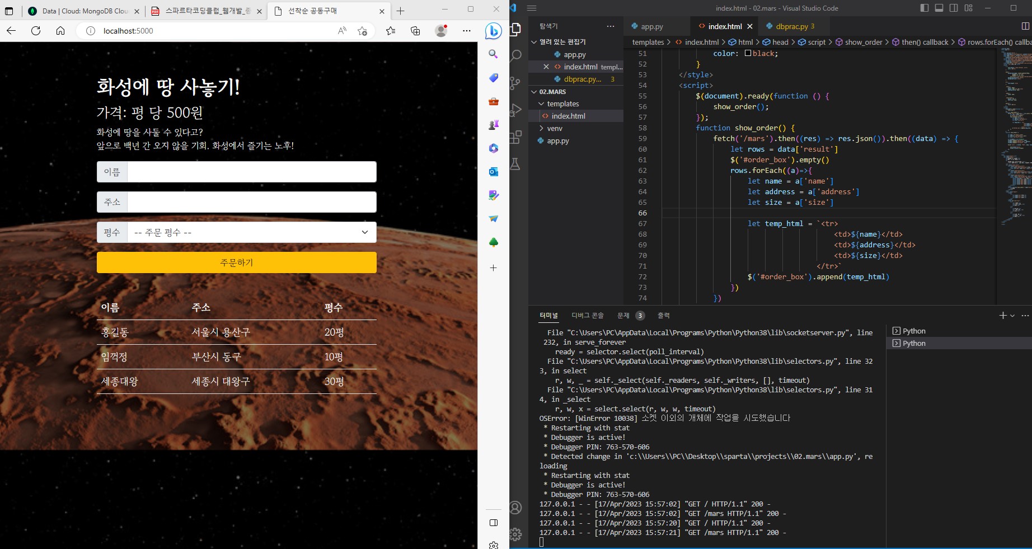Open the Drop paper-plane icon in Edge sidebar
The height and width of the screenshot is (549, 1032).
point(493,219)
